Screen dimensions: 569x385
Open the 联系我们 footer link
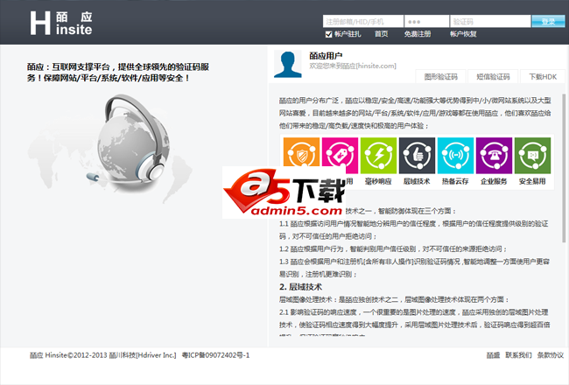click(518, 355)
